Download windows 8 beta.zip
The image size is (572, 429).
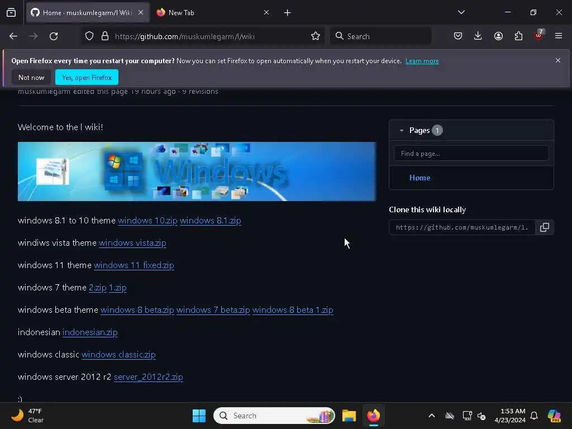(137, 310)
